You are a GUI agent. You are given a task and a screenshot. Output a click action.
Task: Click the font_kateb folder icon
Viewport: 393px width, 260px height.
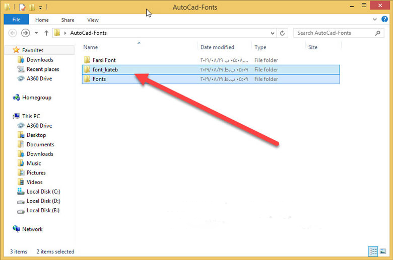(x=87, y=69)
